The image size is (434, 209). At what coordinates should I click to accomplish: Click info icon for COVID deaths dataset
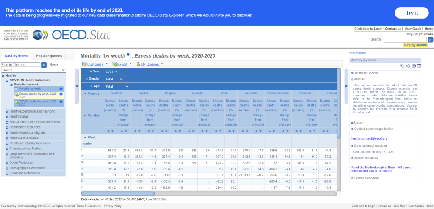point(61,102)
